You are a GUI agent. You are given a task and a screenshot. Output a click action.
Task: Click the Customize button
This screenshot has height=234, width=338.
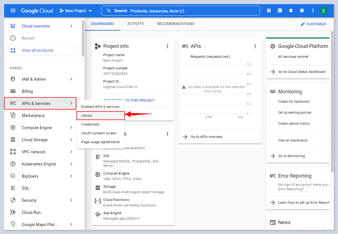(x=313, y=24)
